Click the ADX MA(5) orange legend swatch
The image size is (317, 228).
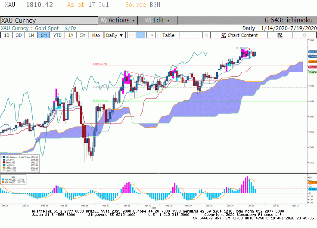[x=3, y=182]
